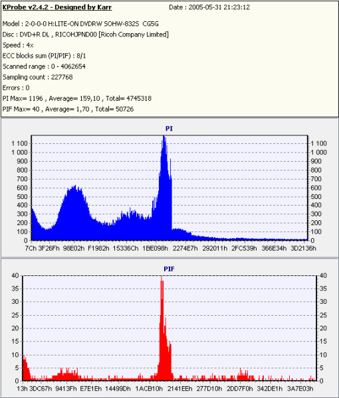Click the PI hump near 98E02h
Viewport: 339px width, 398px height.
coord(74,213)
